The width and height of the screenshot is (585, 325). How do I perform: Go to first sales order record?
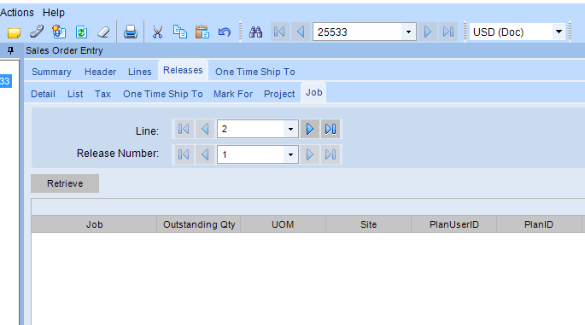279,32
